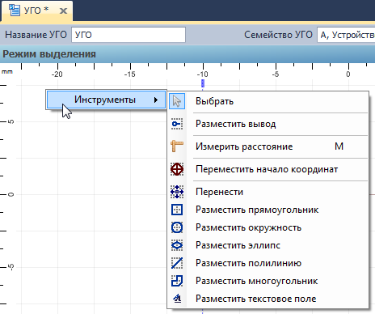
Task: Click the place polyline icon
Action: click(177, 263)
